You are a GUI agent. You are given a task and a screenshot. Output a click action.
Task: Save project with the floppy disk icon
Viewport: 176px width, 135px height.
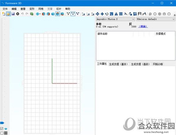click(13, 14)
